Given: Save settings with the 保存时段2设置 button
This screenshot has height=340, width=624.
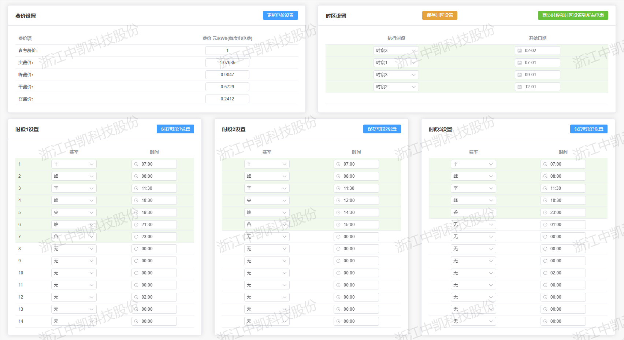Looking at the screenshot, I should 382,129.
